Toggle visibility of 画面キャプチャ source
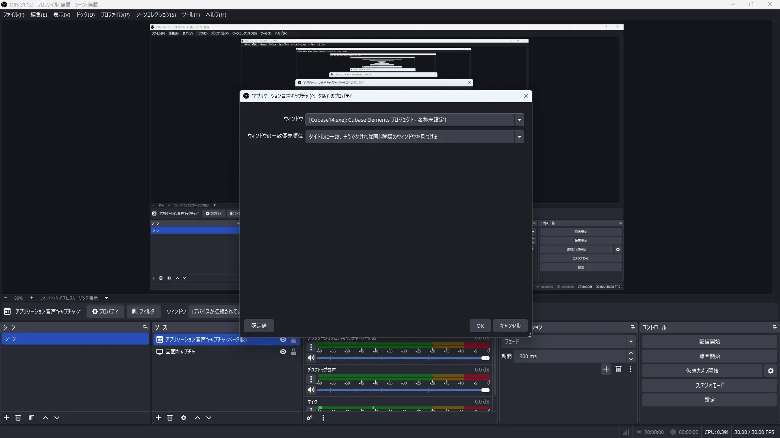 click(283, 352)
